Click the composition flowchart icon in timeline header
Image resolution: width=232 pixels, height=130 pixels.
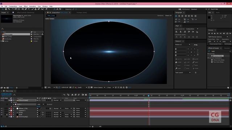(x=64, y=95)
